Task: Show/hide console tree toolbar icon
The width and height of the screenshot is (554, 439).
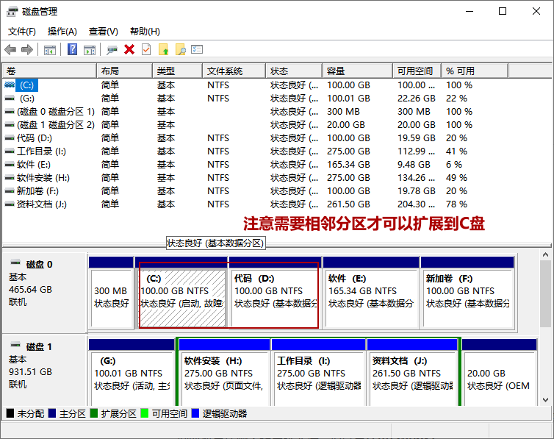Action: tap(50, 50)
